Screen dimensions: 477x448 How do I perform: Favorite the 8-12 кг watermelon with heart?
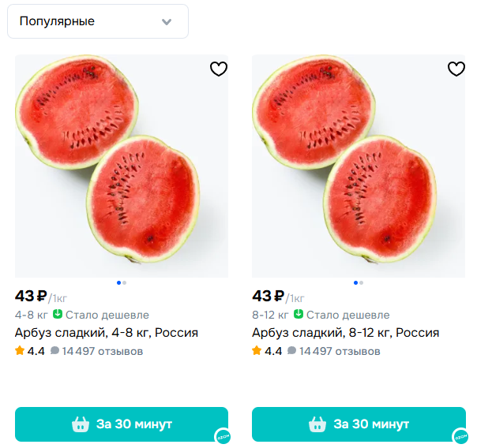coord(456,69)
